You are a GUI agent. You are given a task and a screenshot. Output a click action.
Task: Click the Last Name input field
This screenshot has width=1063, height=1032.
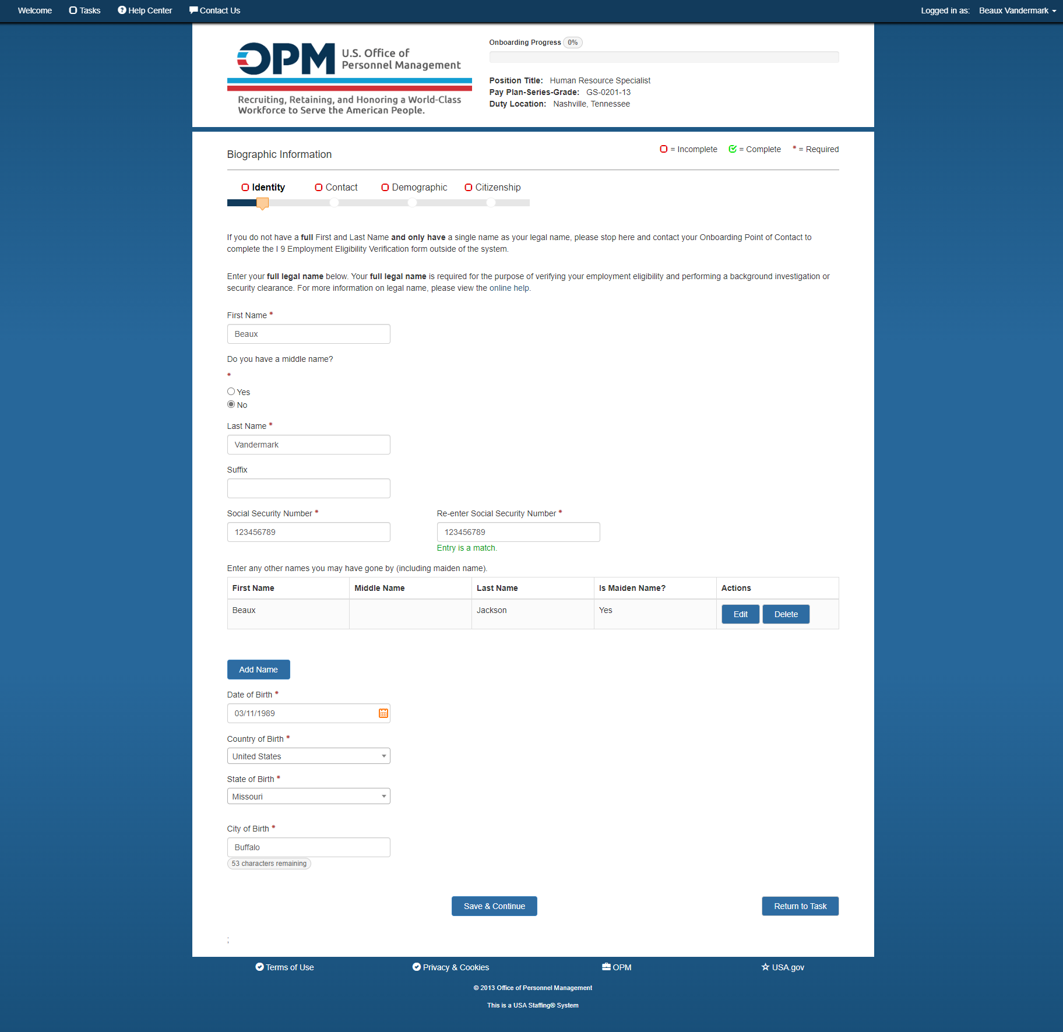pos(308,445)
